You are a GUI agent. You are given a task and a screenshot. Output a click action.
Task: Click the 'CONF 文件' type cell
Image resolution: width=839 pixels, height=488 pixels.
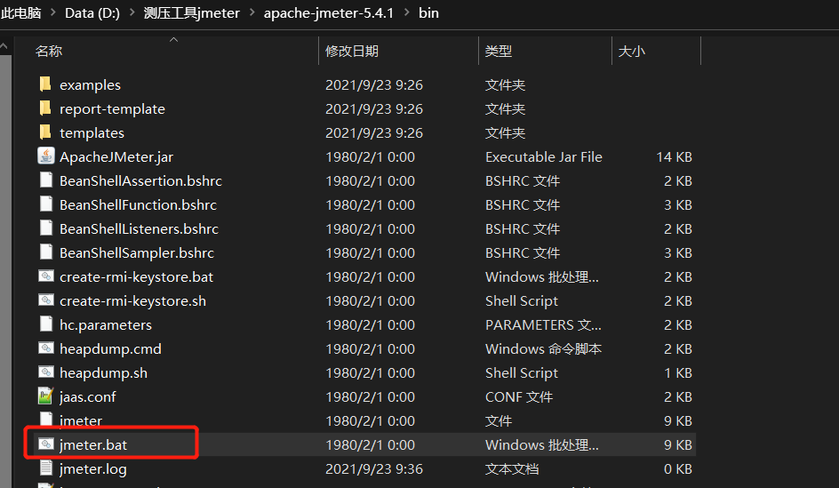pyautogui.click(x=519, y=397)
